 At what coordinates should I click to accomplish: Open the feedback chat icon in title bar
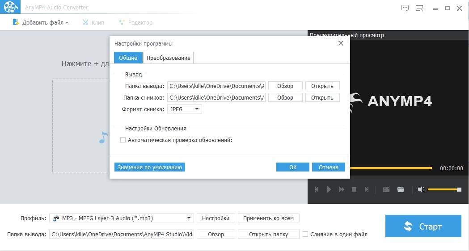405,8
